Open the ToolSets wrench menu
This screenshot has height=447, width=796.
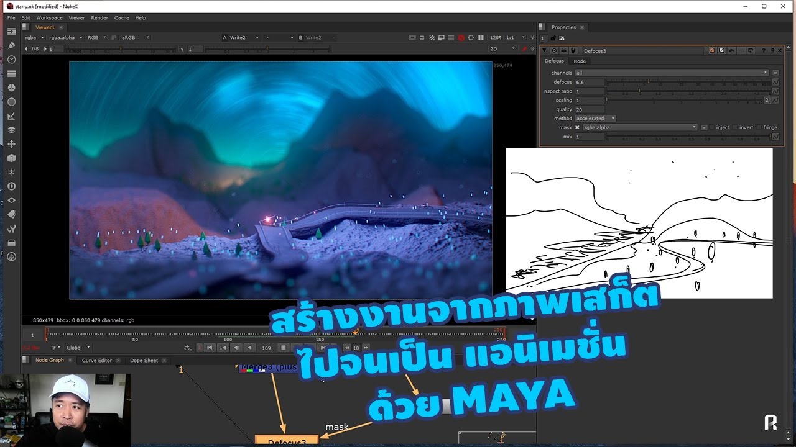pyautogui.click(x=11, y=228)
